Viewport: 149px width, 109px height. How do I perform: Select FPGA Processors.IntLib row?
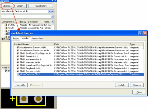pyautogui.click(x=79, y=71)
